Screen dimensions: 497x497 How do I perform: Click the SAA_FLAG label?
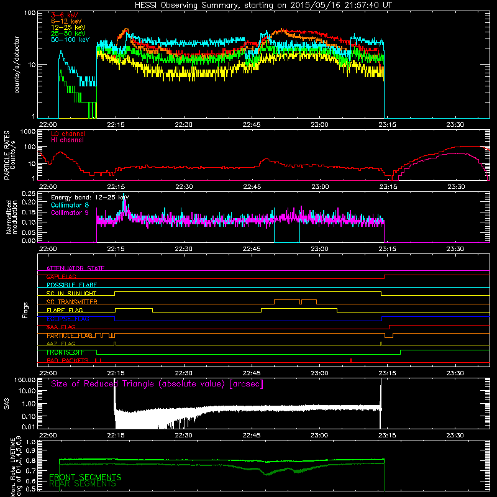click(x=61, y=327)
